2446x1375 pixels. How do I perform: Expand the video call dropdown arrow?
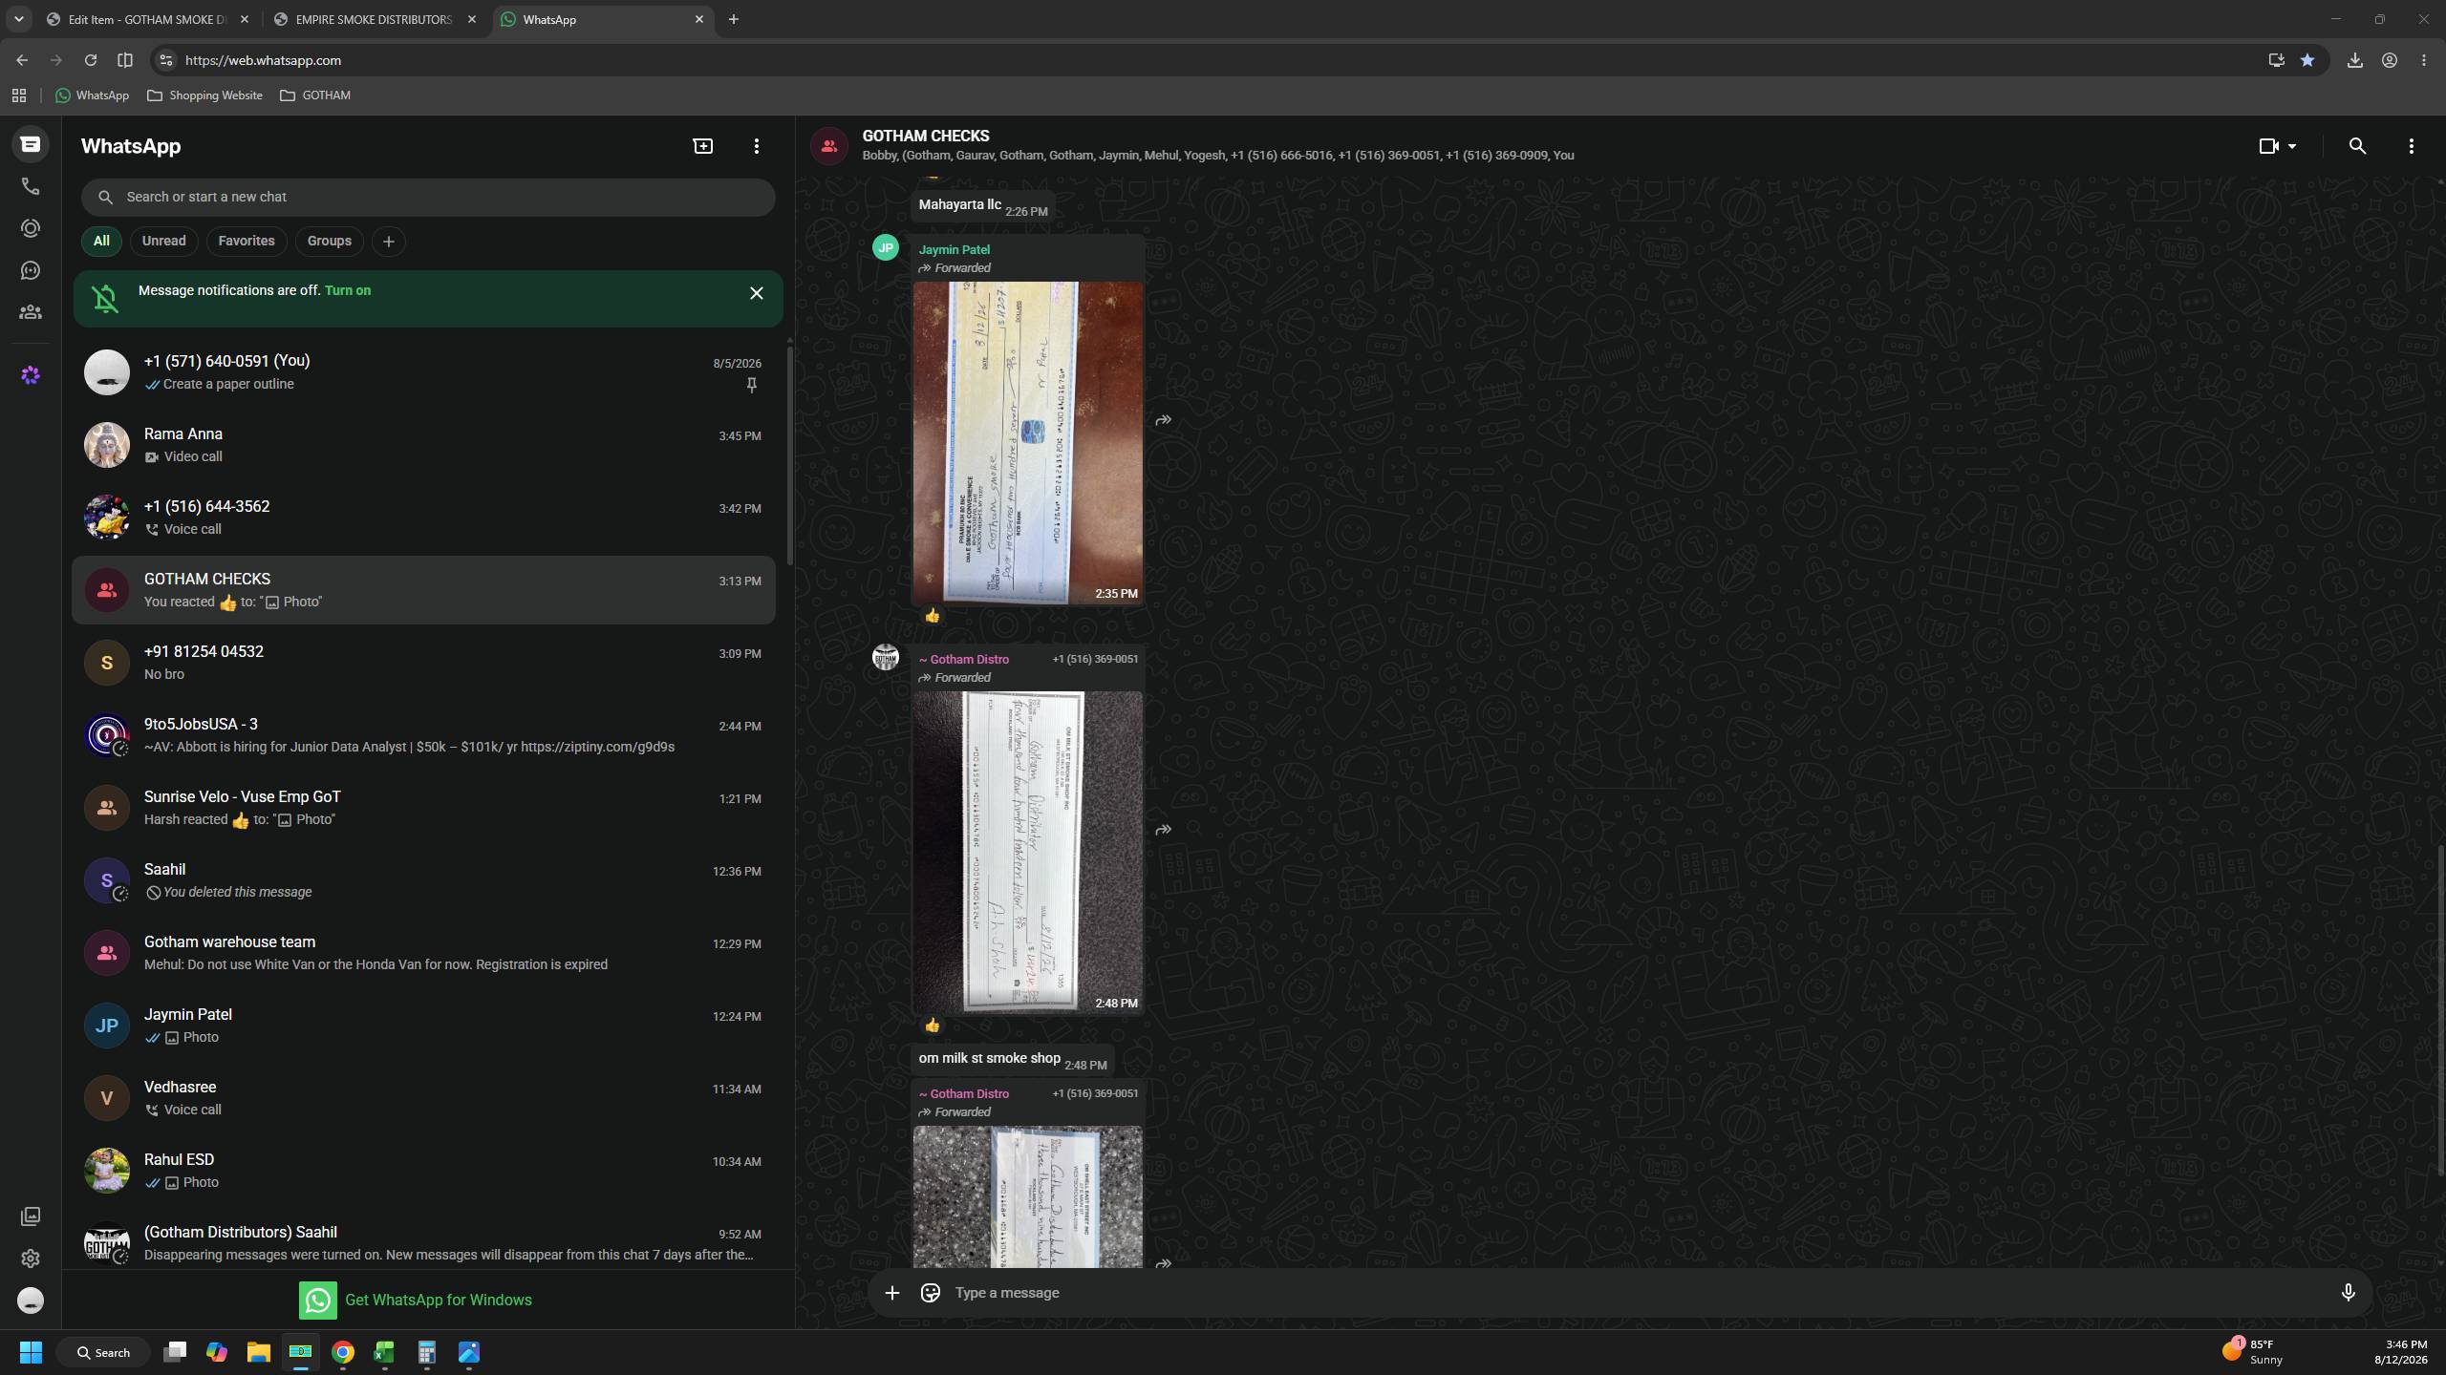coord(2292,146)
